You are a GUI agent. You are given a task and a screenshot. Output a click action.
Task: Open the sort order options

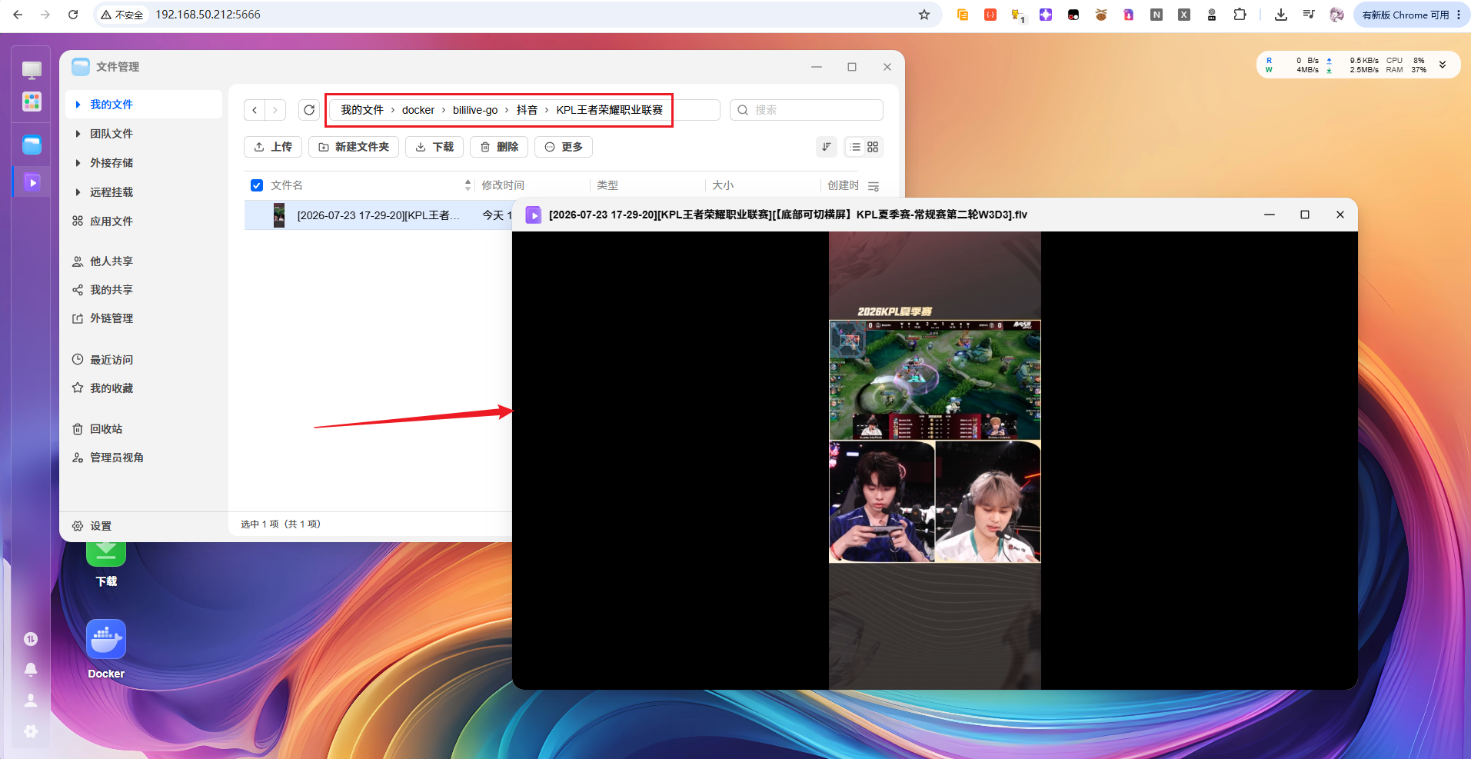[x=827, y=147]
